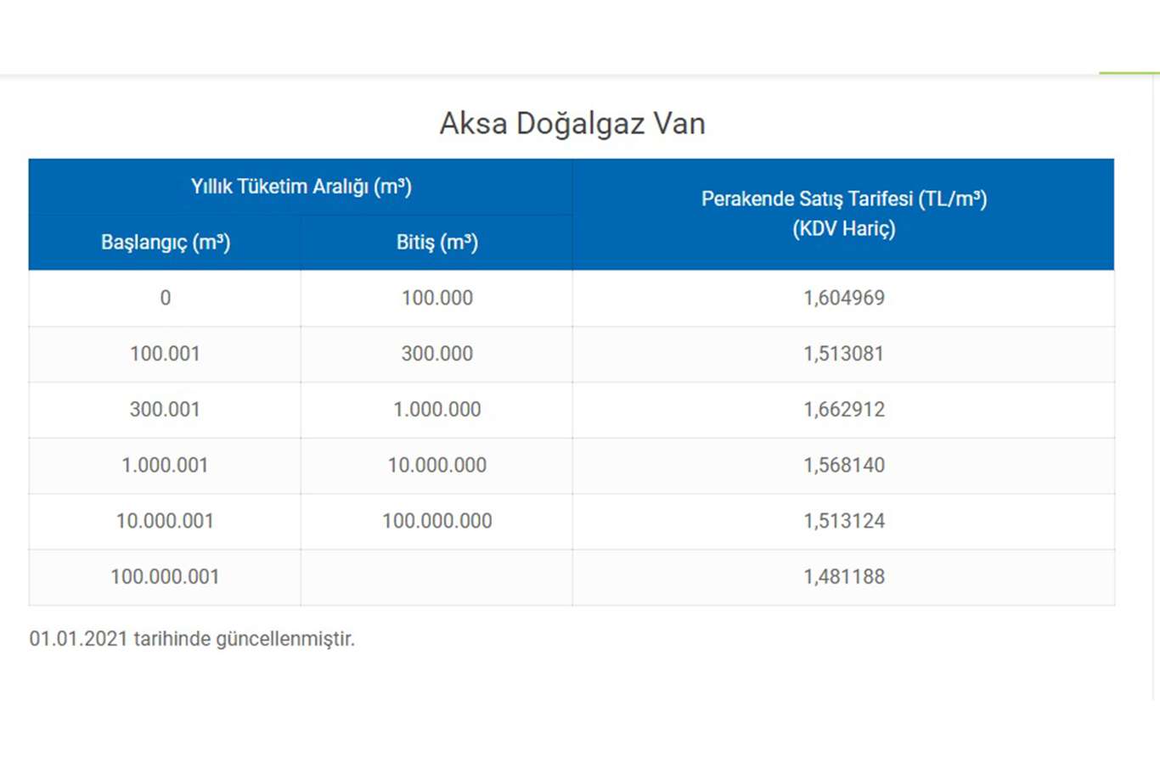1160x772 pixels.
Task: Select the 100.000 end value cell
Action: [x=436, y=299]
